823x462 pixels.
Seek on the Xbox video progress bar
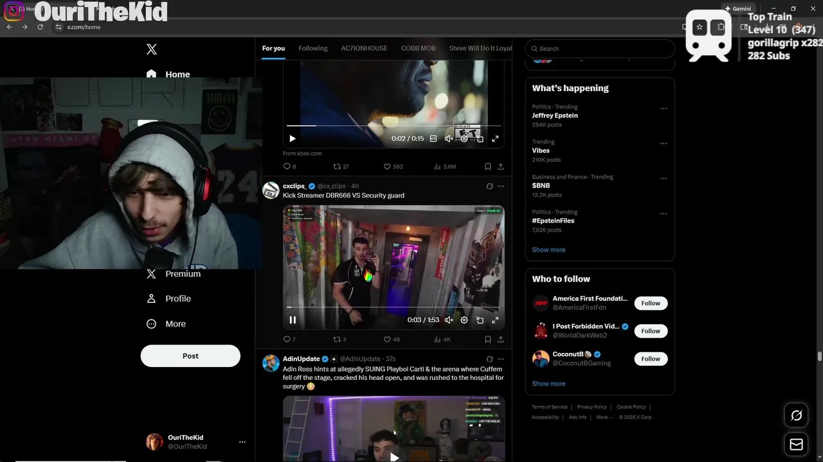coord(393,126)
